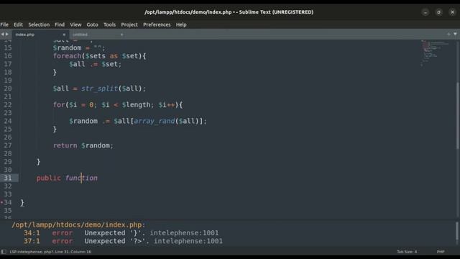Add a new tab with plus icon
Viewport: 460px width, 259px height.
coord(448,34)
